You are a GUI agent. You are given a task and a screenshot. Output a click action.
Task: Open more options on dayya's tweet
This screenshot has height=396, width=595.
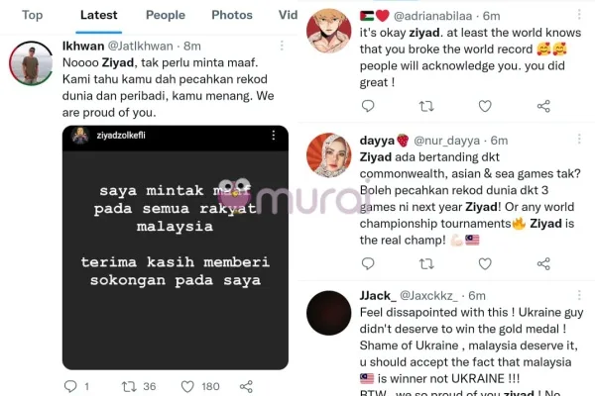tap(579, 139)
